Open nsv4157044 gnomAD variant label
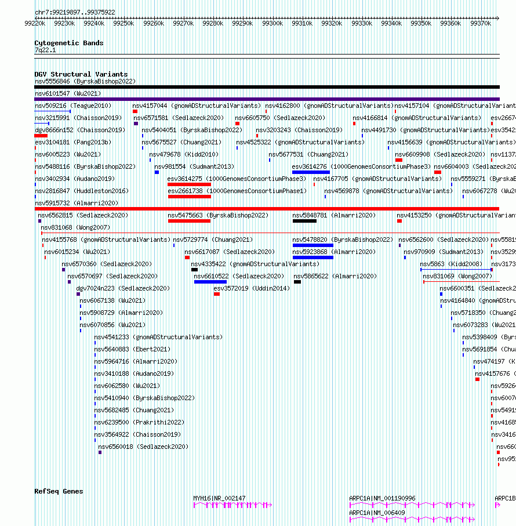This screenshot has width=516, height=526. 197,106
